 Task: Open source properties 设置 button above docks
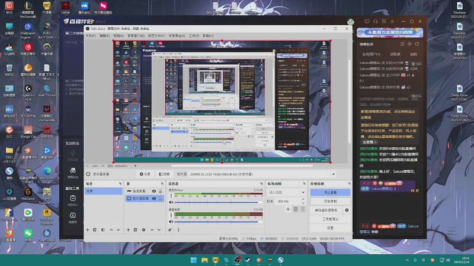click(145, 174)
